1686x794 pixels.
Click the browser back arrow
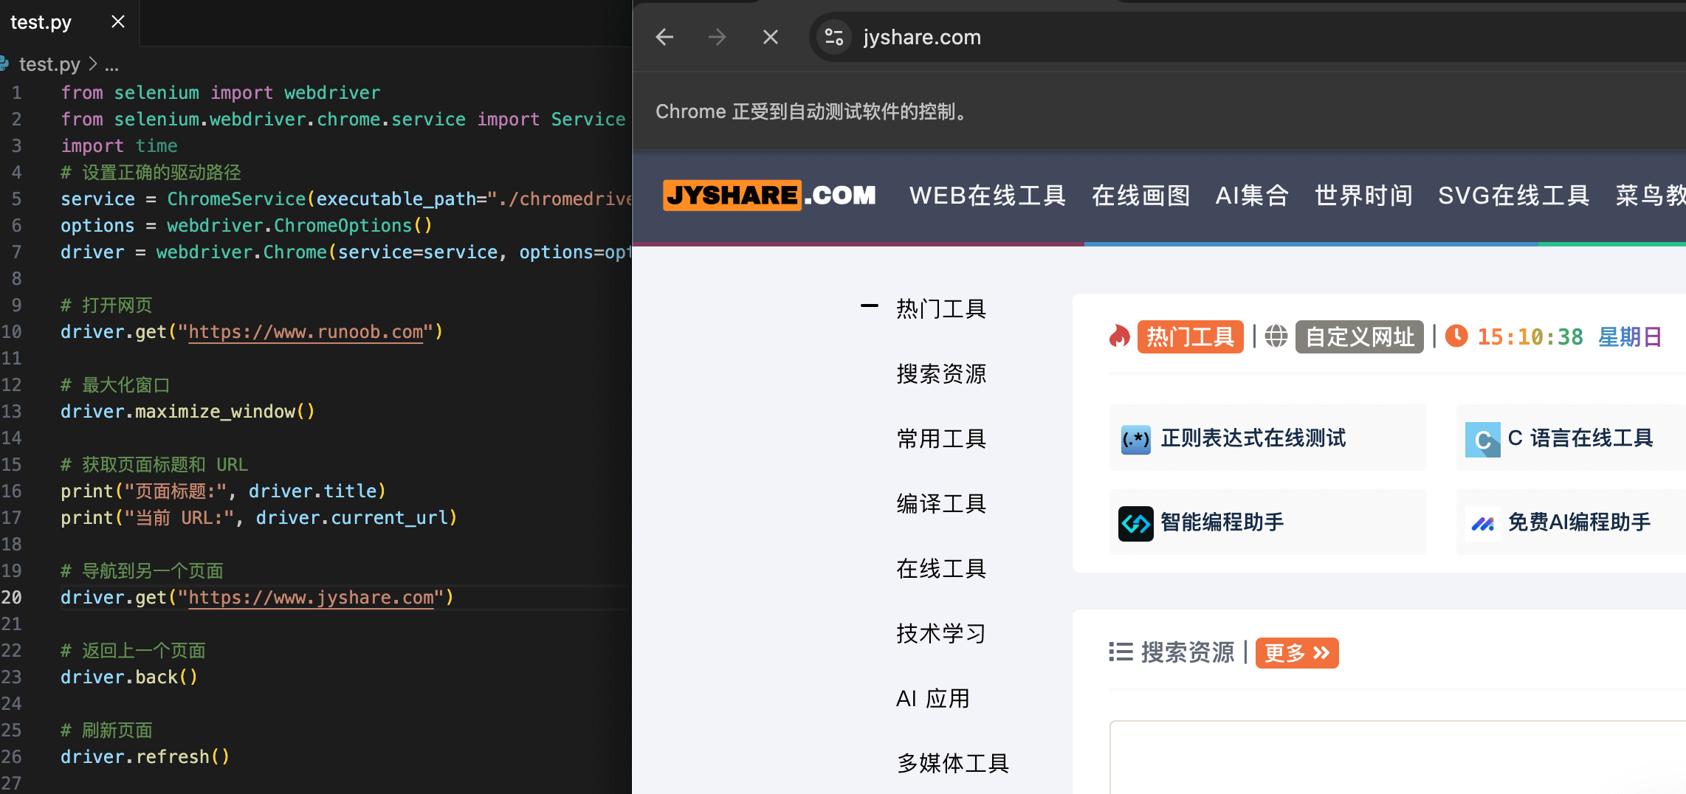(x=664, y=37)
